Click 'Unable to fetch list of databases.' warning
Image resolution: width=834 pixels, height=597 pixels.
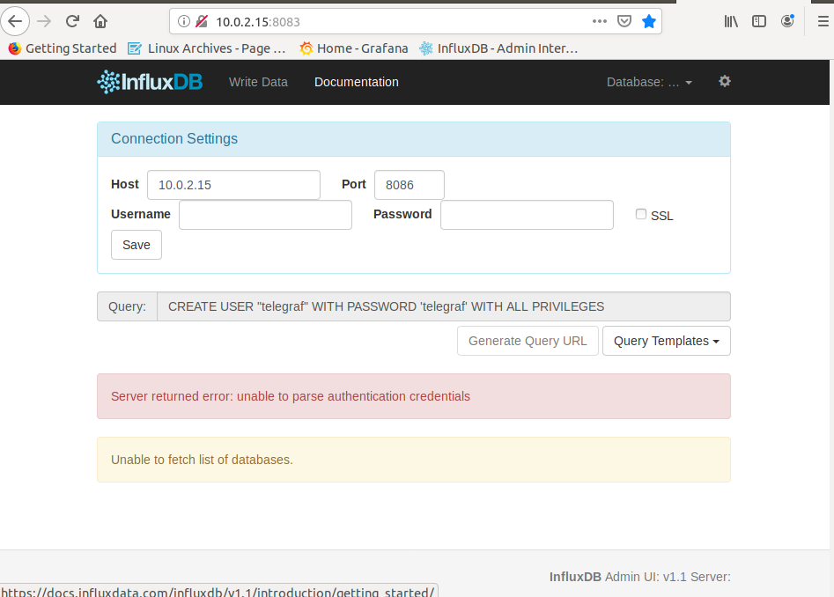[414, 460]
